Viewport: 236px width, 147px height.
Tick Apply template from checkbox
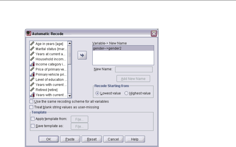[x=33, y=119]
